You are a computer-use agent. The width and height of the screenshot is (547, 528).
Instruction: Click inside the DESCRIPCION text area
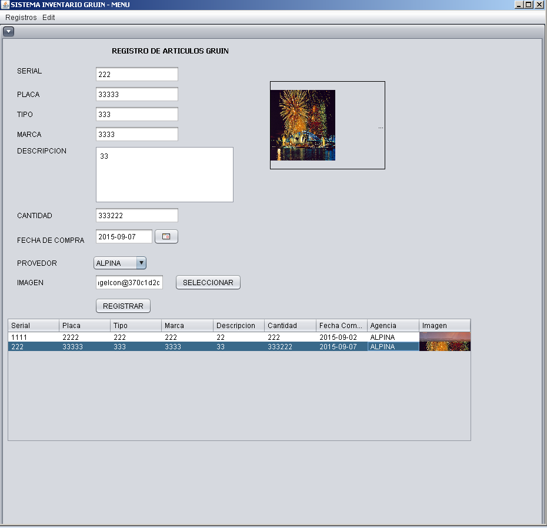[165, 175]
